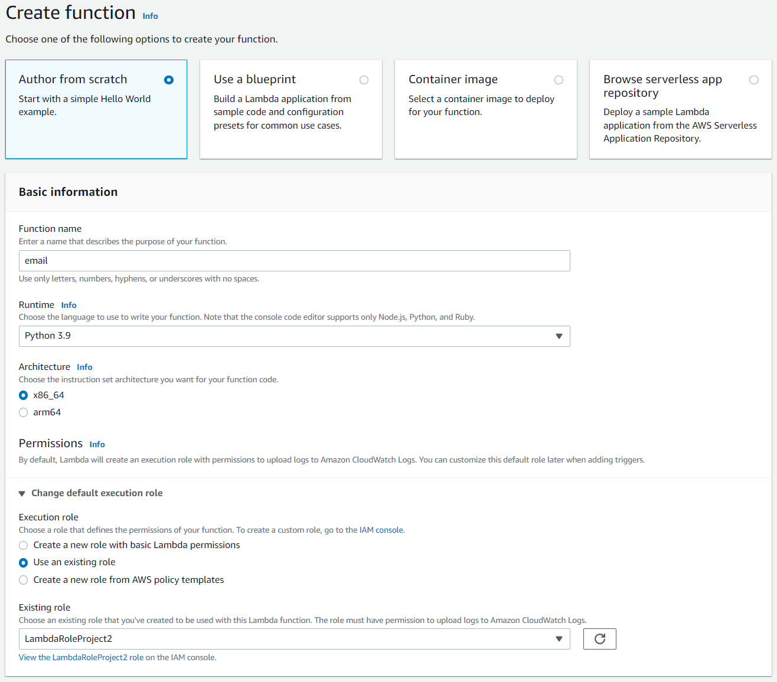Collapse the Change default execution role section
This screenshot has width=777, height=682.
91,493
